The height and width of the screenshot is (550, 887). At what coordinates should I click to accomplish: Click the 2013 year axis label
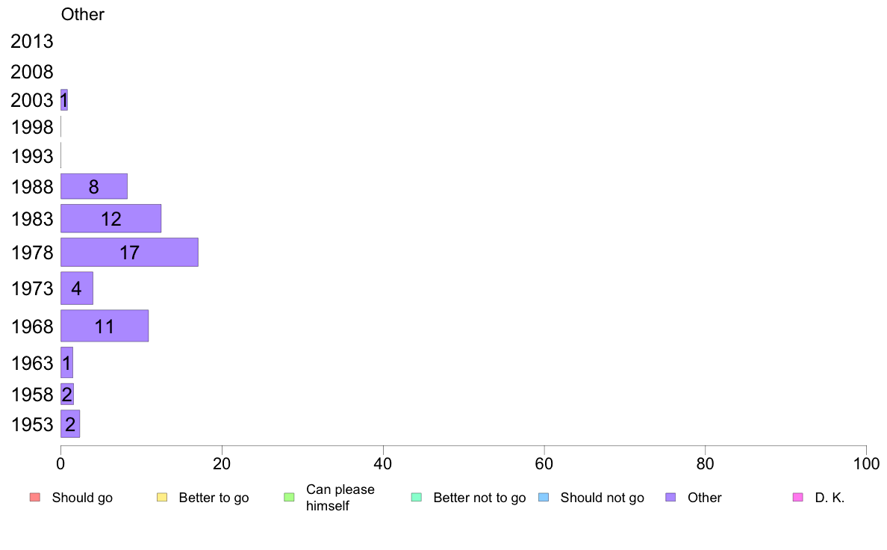(x=31, y=41)
